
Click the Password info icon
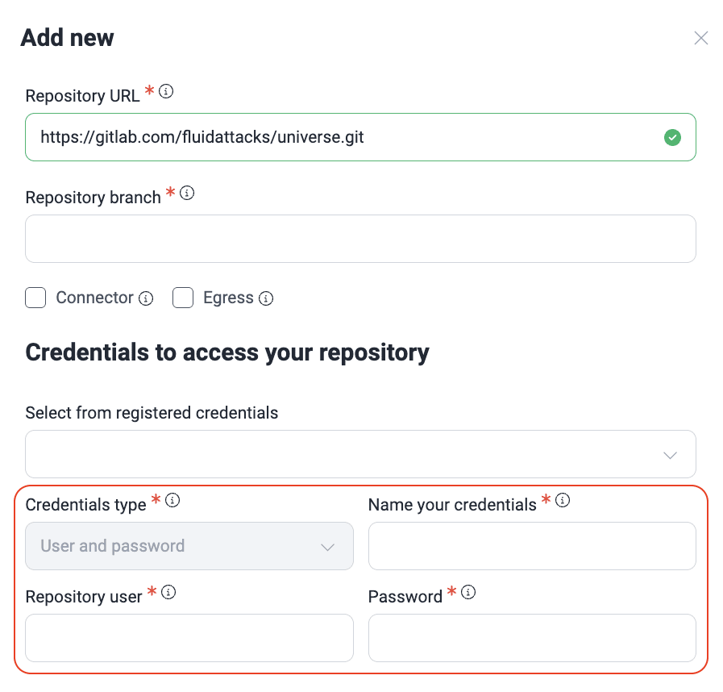pyautogui.click(x=468, y=593)
